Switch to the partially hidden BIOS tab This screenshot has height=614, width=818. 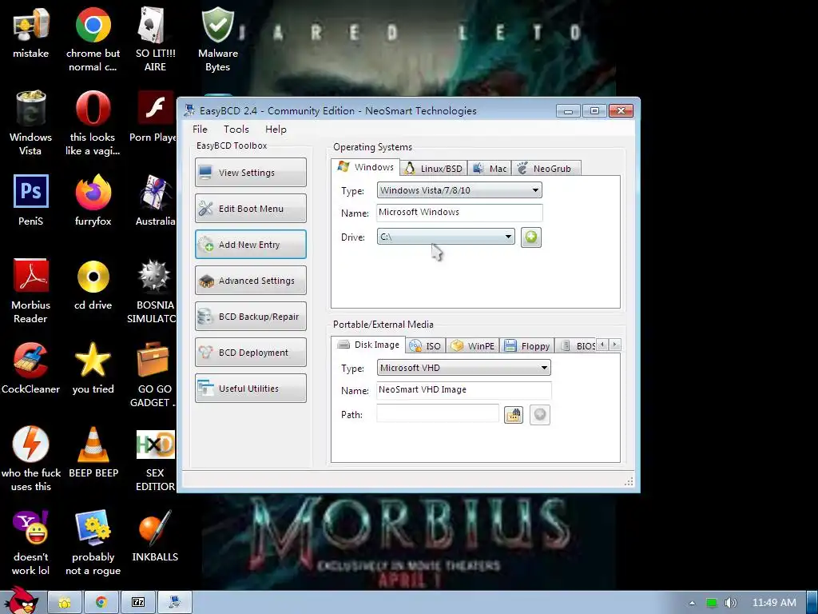pos(577,345)
